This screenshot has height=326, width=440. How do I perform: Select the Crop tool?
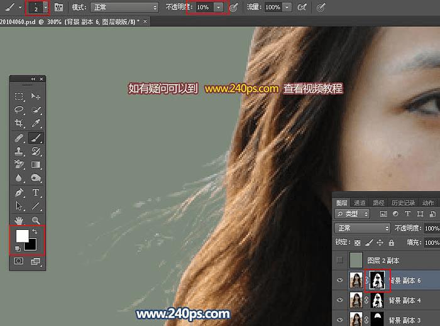coord(19,122)
